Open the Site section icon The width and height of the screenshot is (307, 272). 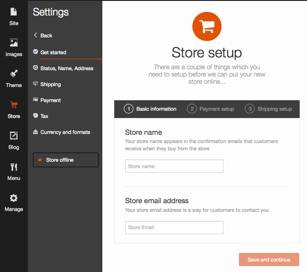coord(14,12)
